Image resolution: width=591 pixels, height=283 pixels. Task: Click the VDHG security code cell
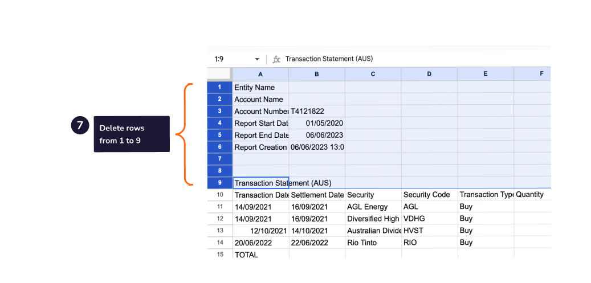pyautogui.click(x=429, y=219)
